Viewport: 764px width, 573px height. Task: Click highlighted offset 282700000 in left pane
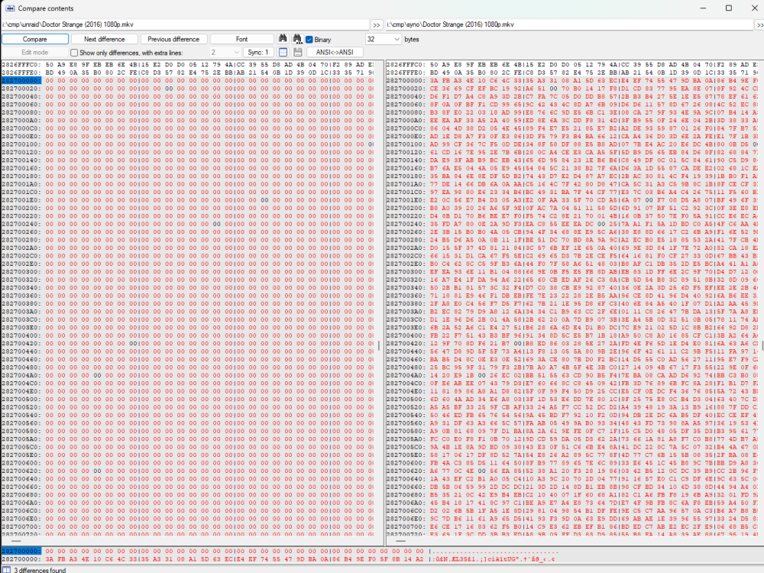tap(21, 80)
